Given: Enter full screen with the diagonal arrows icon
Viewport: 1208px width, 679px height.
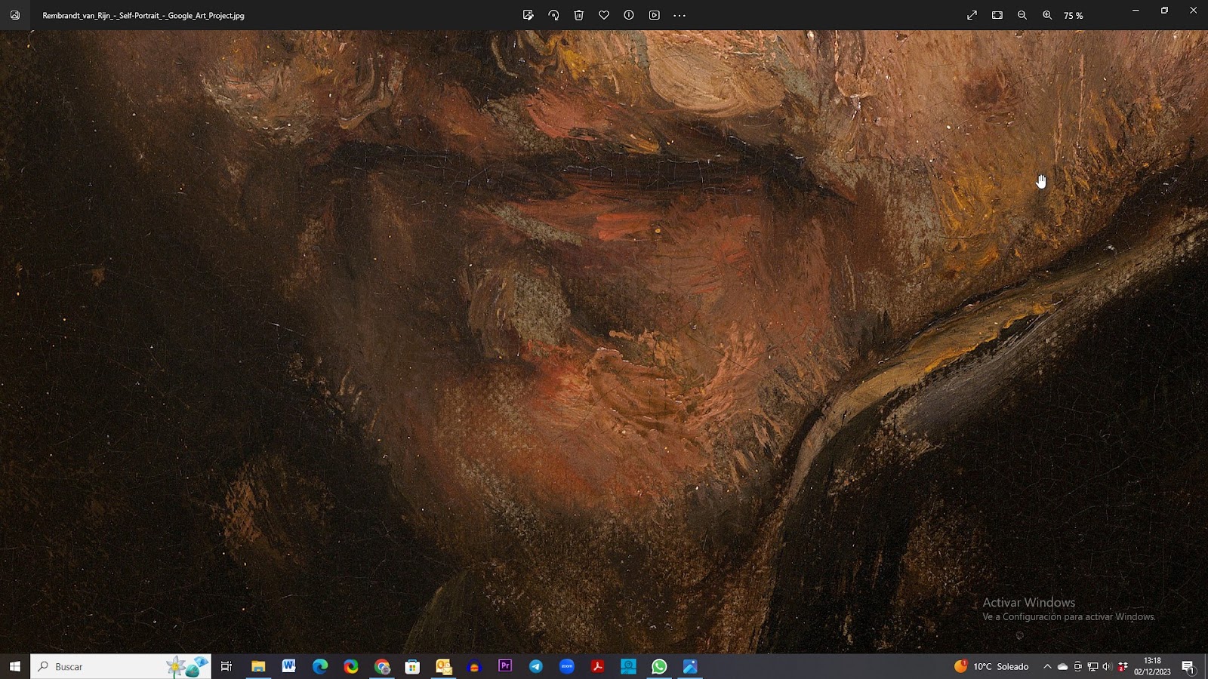Looking at the screenshot, I should [972, 15].
